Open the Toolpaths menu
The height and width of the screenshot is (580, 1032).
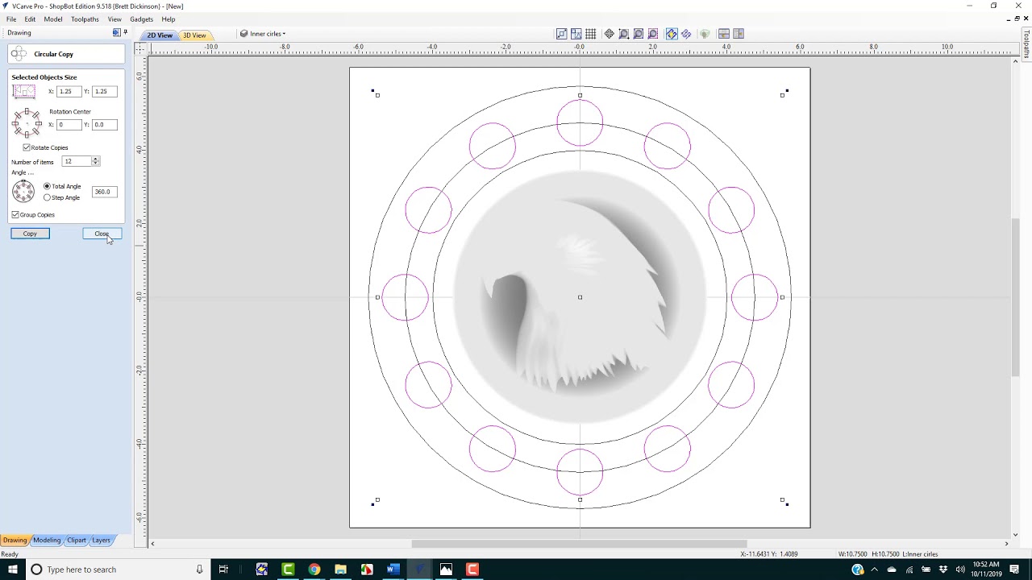point(85,19)
